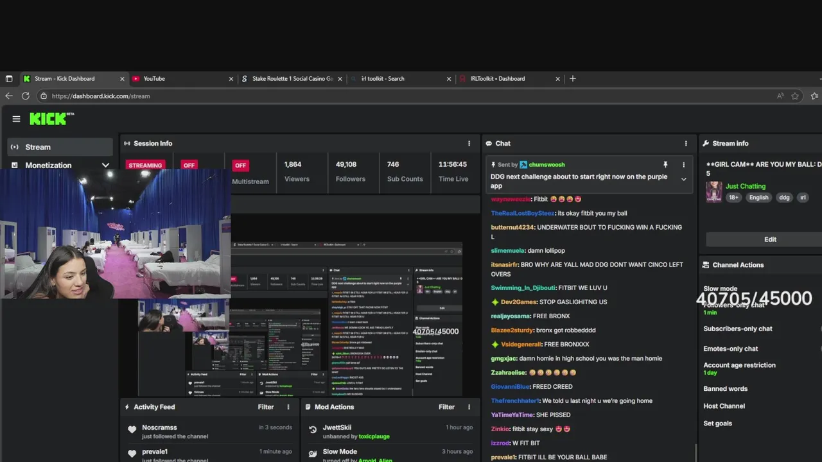Click the chumswoosh moderator badge icon
This screenshot has width=822, height=462.
click(523, 165)
